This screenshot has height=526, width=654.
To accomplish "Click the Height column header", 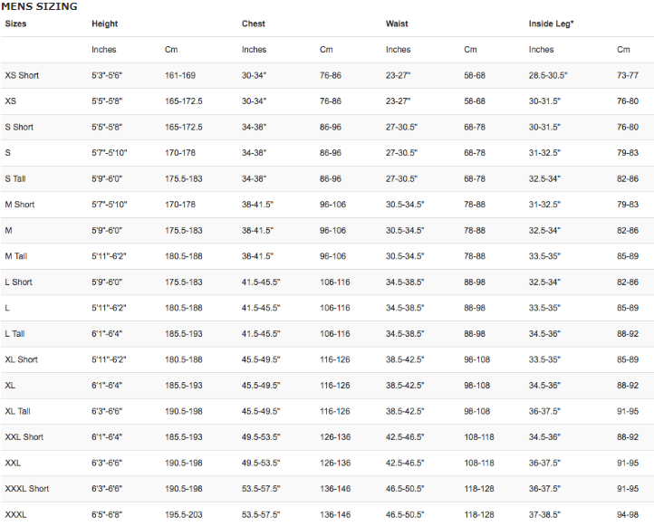I will point(105,24).
